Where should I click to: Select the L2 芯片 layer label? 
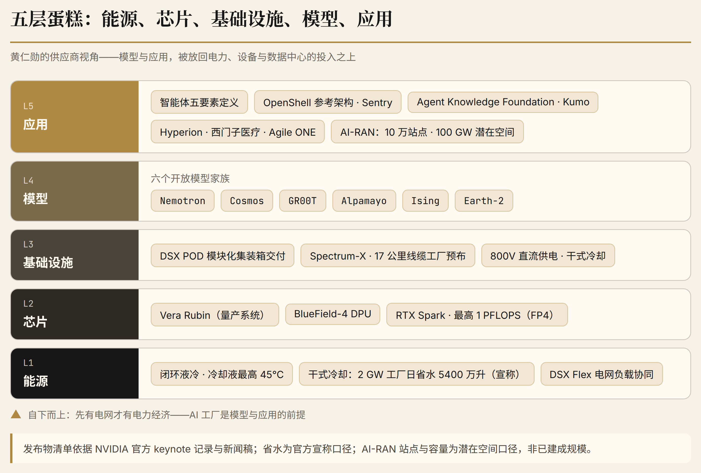(x=74, y=314)
